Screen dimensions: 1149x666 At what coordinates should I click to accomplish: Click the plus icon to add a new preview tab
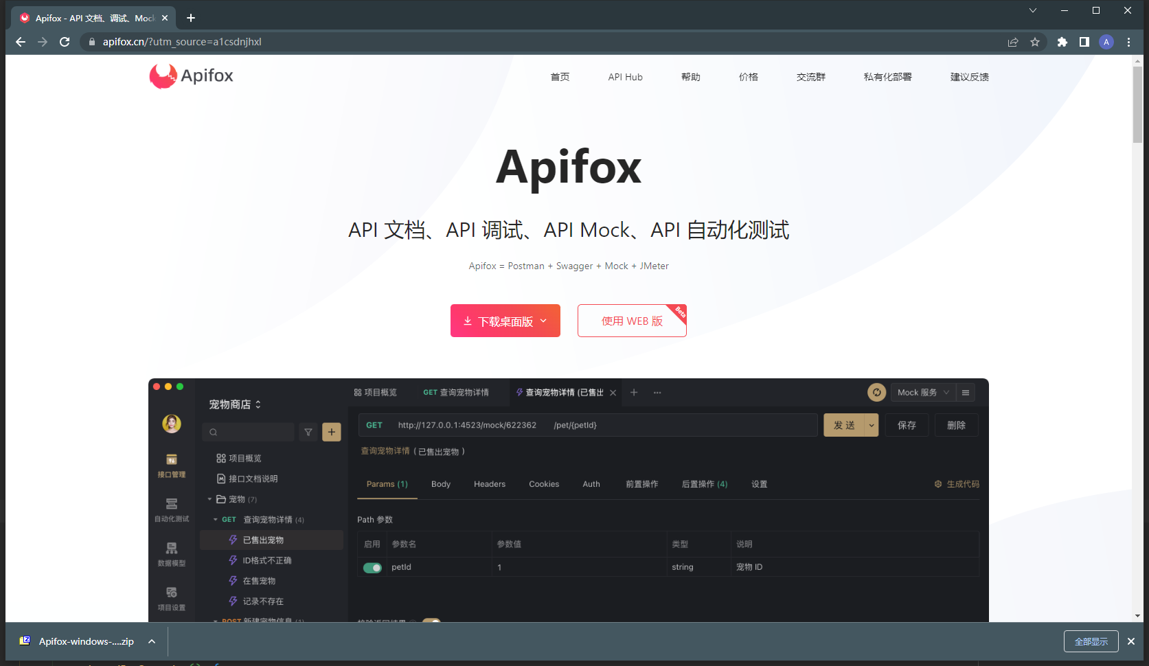click(x=634, y=393)
